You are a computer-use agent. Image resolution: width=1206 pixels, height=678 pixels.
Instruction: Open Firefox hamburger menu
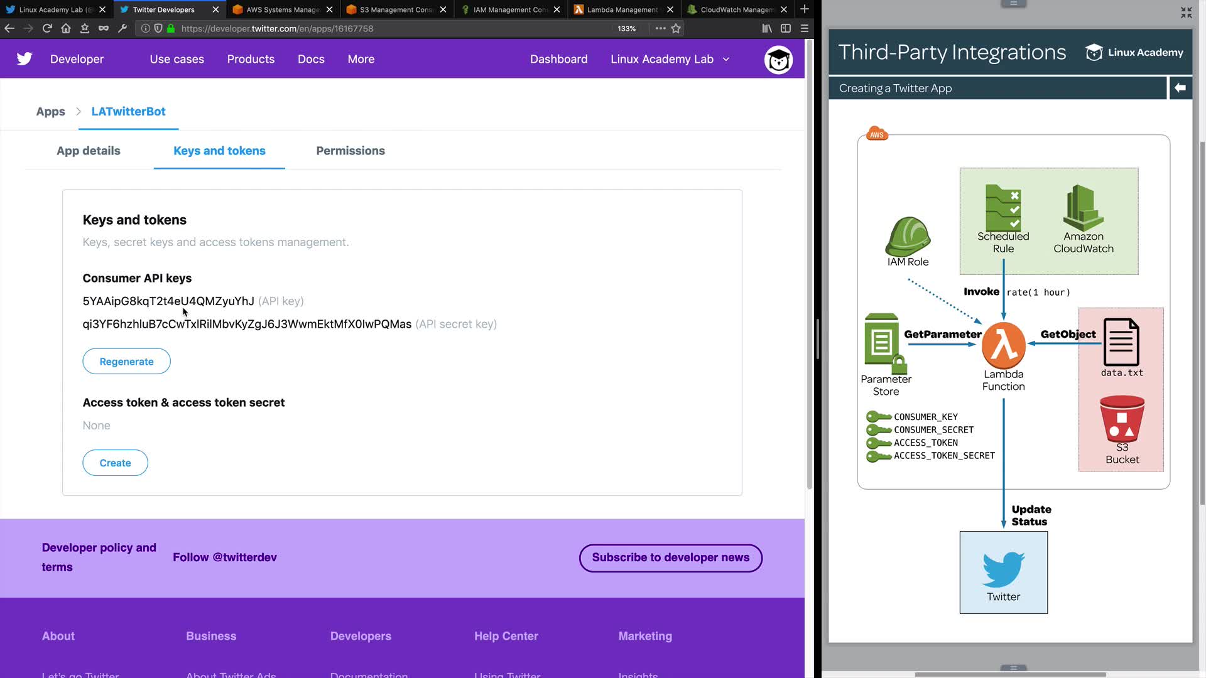point(804,28)
